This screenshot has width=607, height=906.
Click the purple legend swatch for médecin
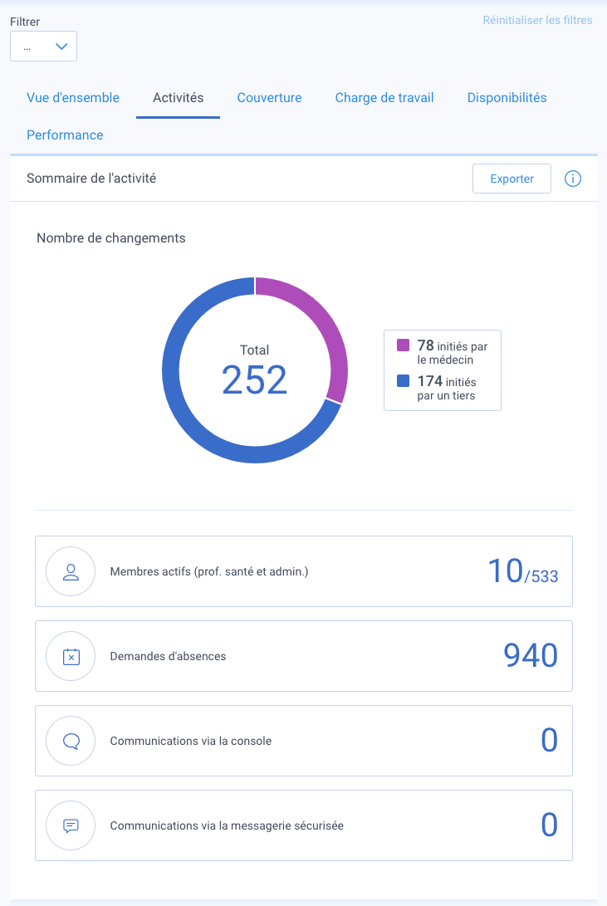coord(403,345)
